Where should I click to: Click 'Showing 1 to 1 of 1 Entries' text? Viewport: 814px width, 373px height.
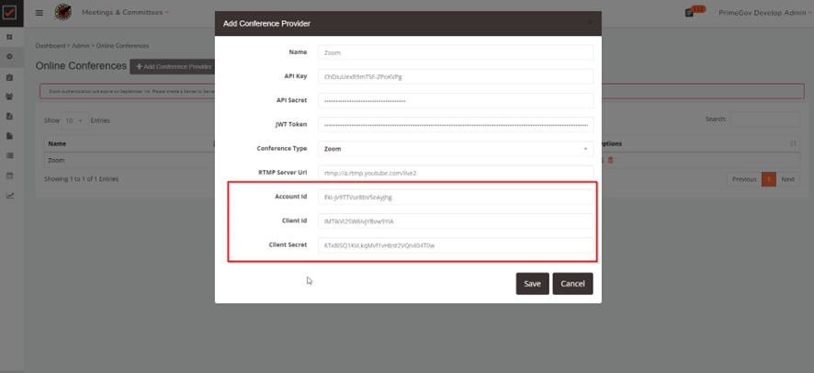[82, 179]
